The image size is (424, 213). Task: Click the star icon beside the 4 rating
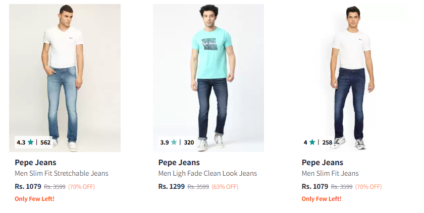tap(312, 143)
